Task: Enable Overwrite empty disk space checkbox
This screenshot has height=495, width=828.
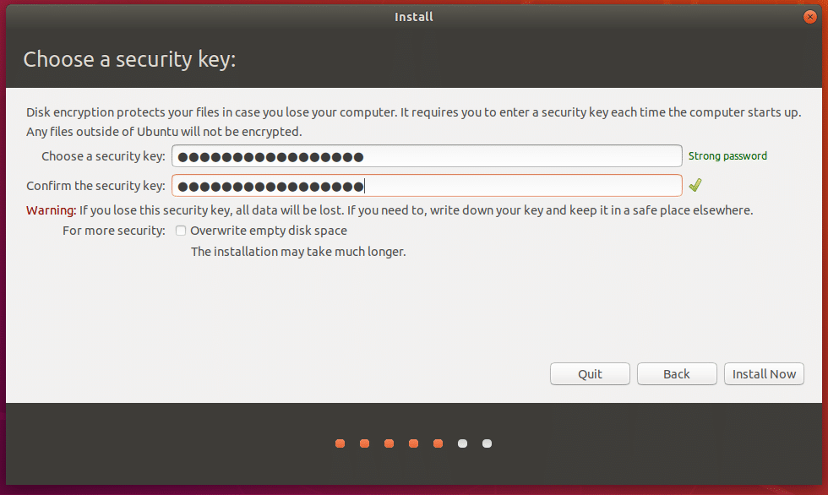Action: click(181, 231)
